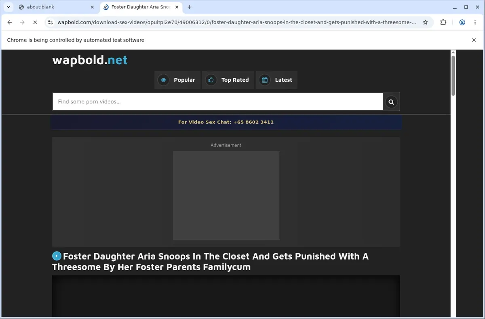Open the Latest videos section

pyautogui.click(x=277, y=80)
